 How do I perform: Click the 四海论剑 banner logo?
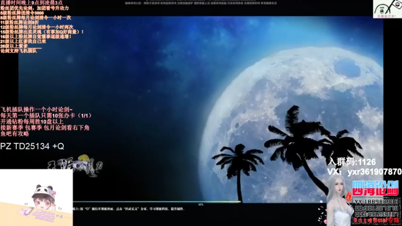pos(375,188)
